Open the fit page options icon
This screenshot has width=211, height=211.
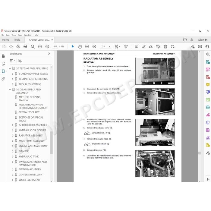(117, 46)
